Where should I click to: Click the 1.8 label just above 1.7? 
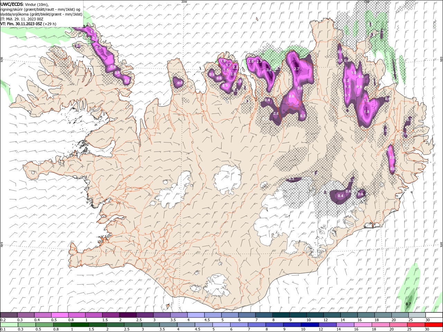coord(223,61)
